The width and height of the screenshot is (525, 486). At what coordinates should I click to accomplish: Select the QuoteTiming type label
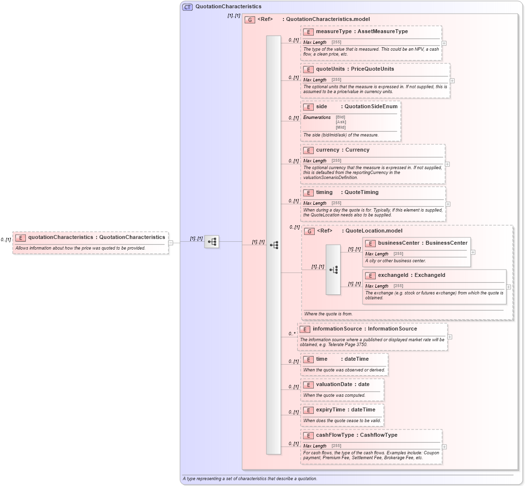(362, 193)
